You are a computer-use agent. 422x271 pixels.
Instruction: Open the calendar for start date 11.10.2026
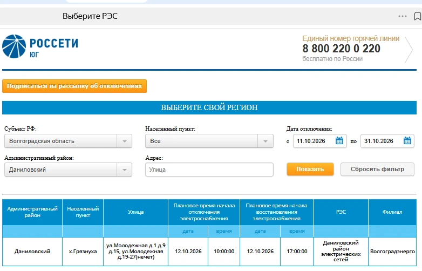(x=339, y=140)
